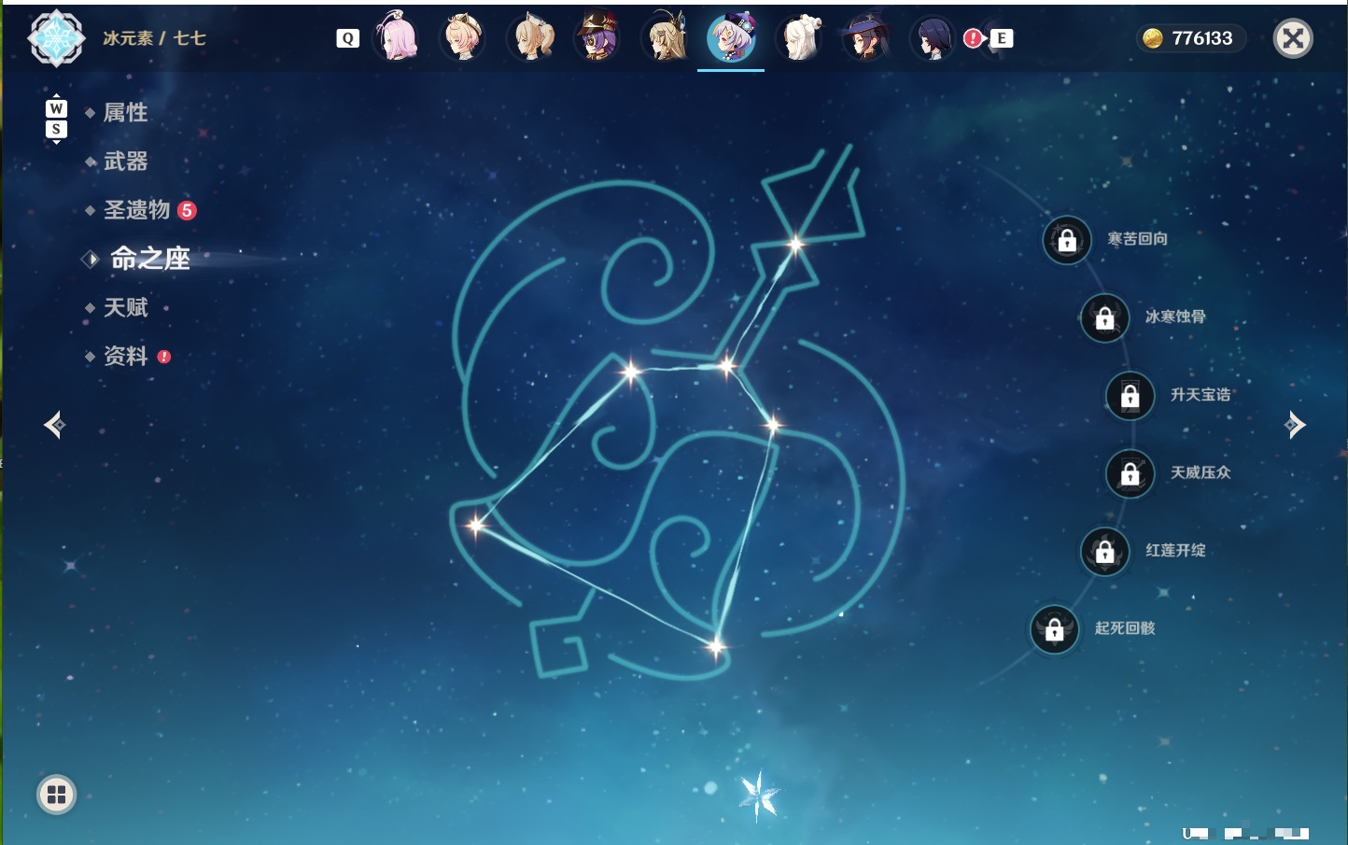1348x845 pixels.
Task: Open the 武器 weapon menu
Action: point(125,162)
